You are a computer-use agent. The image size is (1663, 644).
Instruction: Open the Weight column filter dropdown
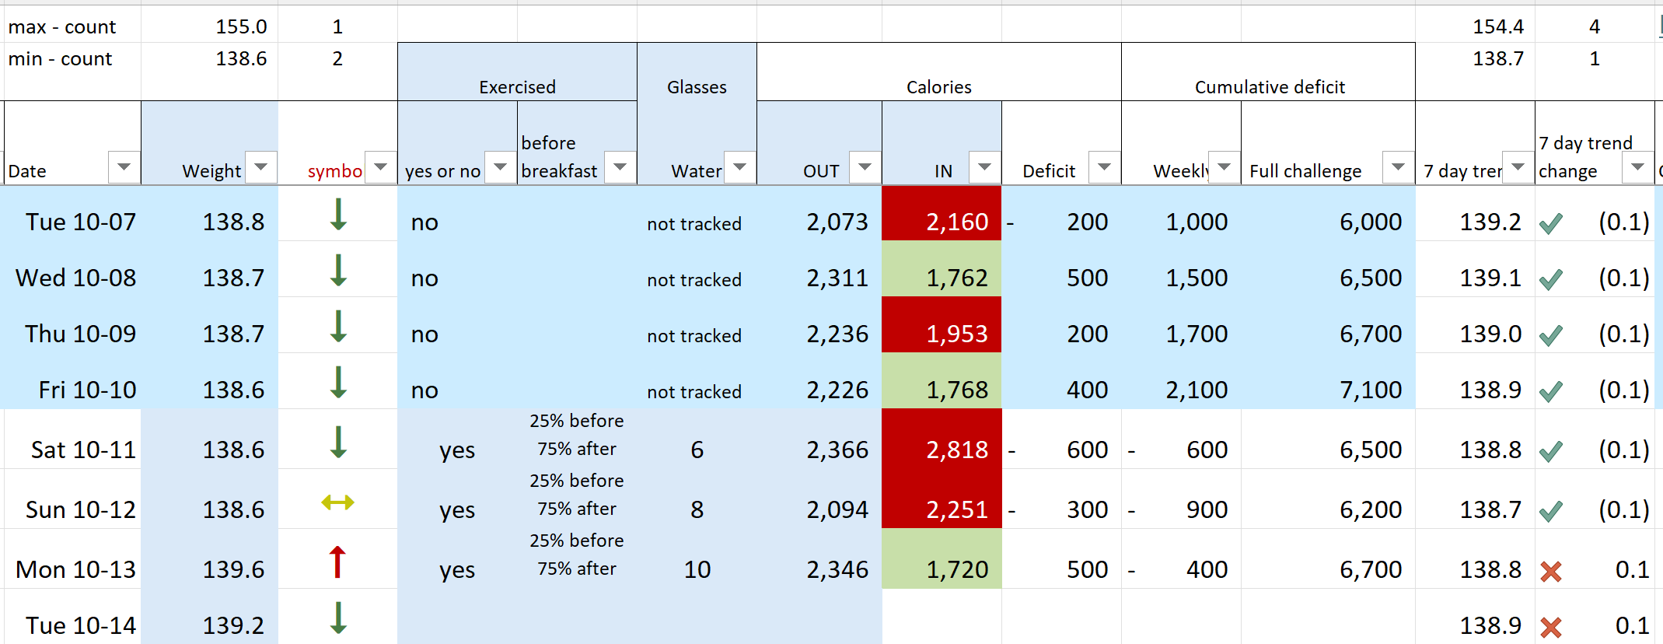(x=261, y=166)
